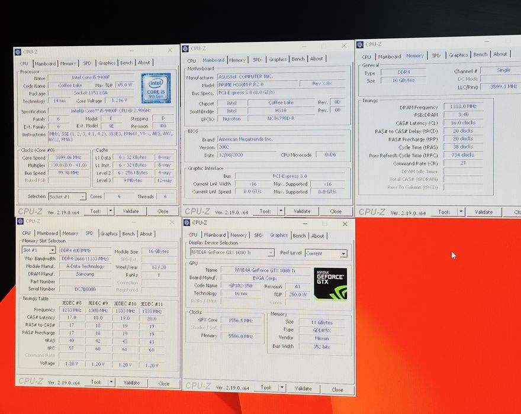The height and width of the screenshot is (414, 521).
Task: Select Memory tab in the Graphics window
Action: point(238,235)
